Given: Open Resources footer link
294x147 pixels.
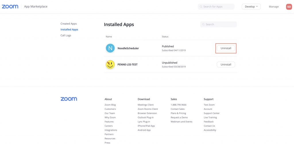Looking at the screenshot, I should (x=110, y=139).
